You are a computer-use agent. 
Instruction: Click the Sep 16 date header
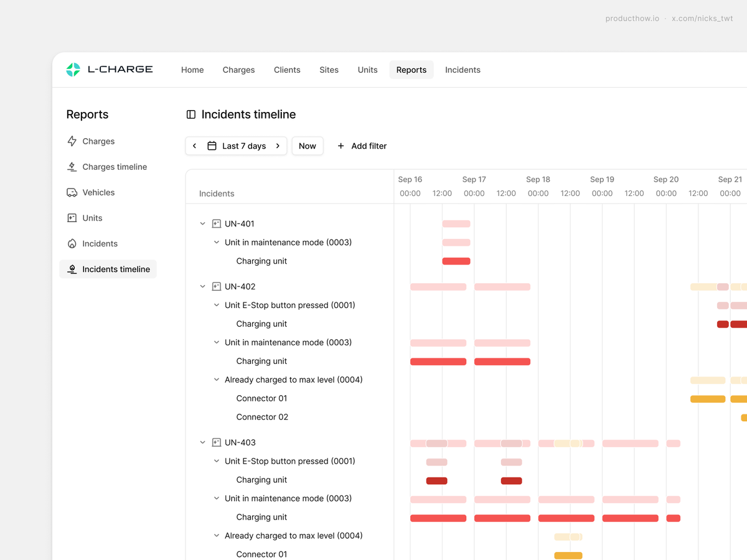coord(410,179)
